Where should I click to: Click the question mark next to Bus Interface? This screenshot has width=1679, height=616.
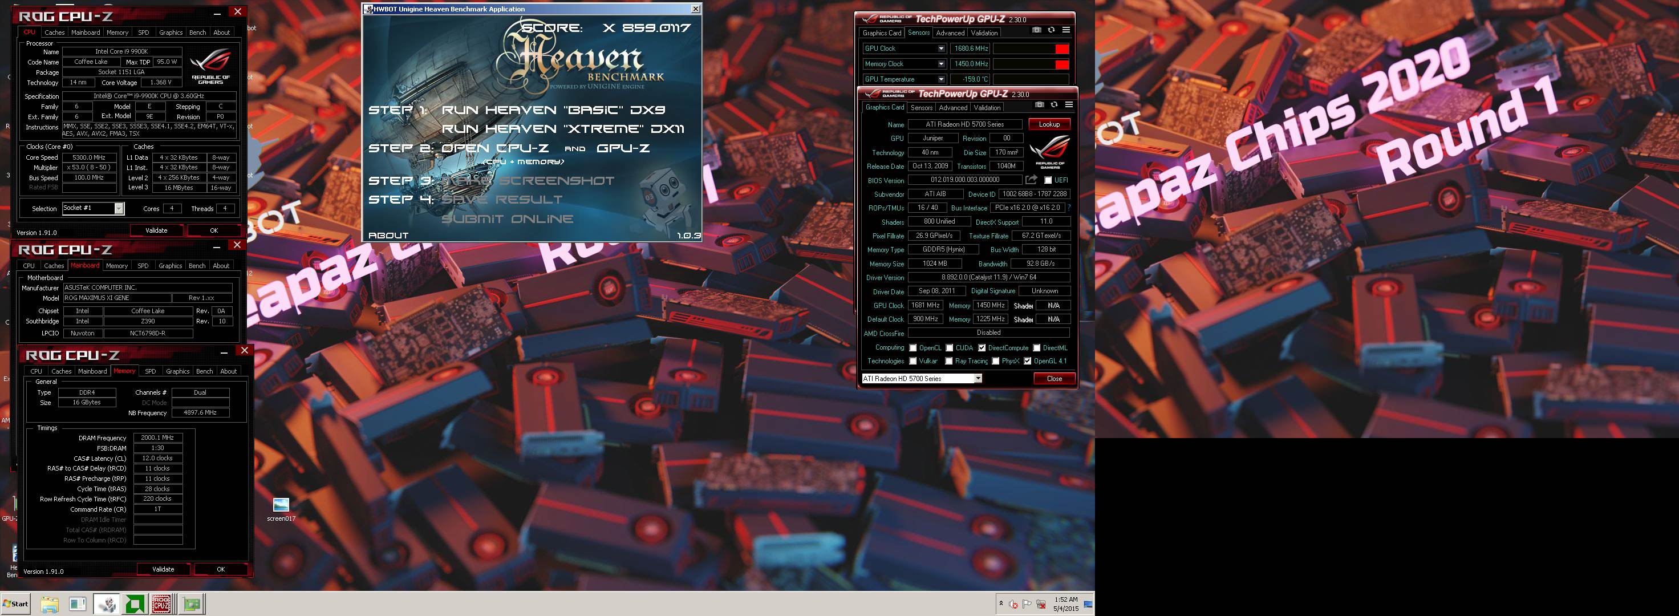click(x=1069, y=208)
